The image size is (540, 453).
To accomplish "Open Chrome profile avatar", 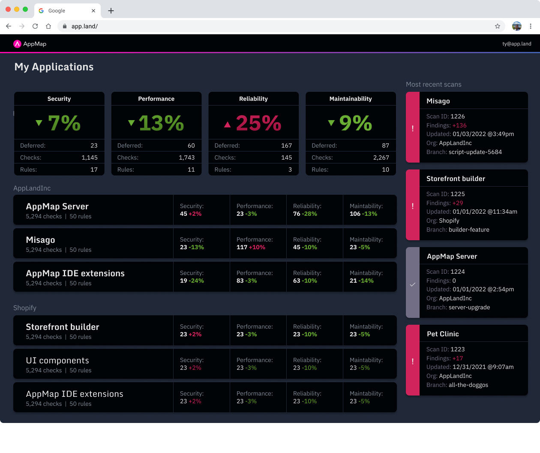I will coord(517,26).
